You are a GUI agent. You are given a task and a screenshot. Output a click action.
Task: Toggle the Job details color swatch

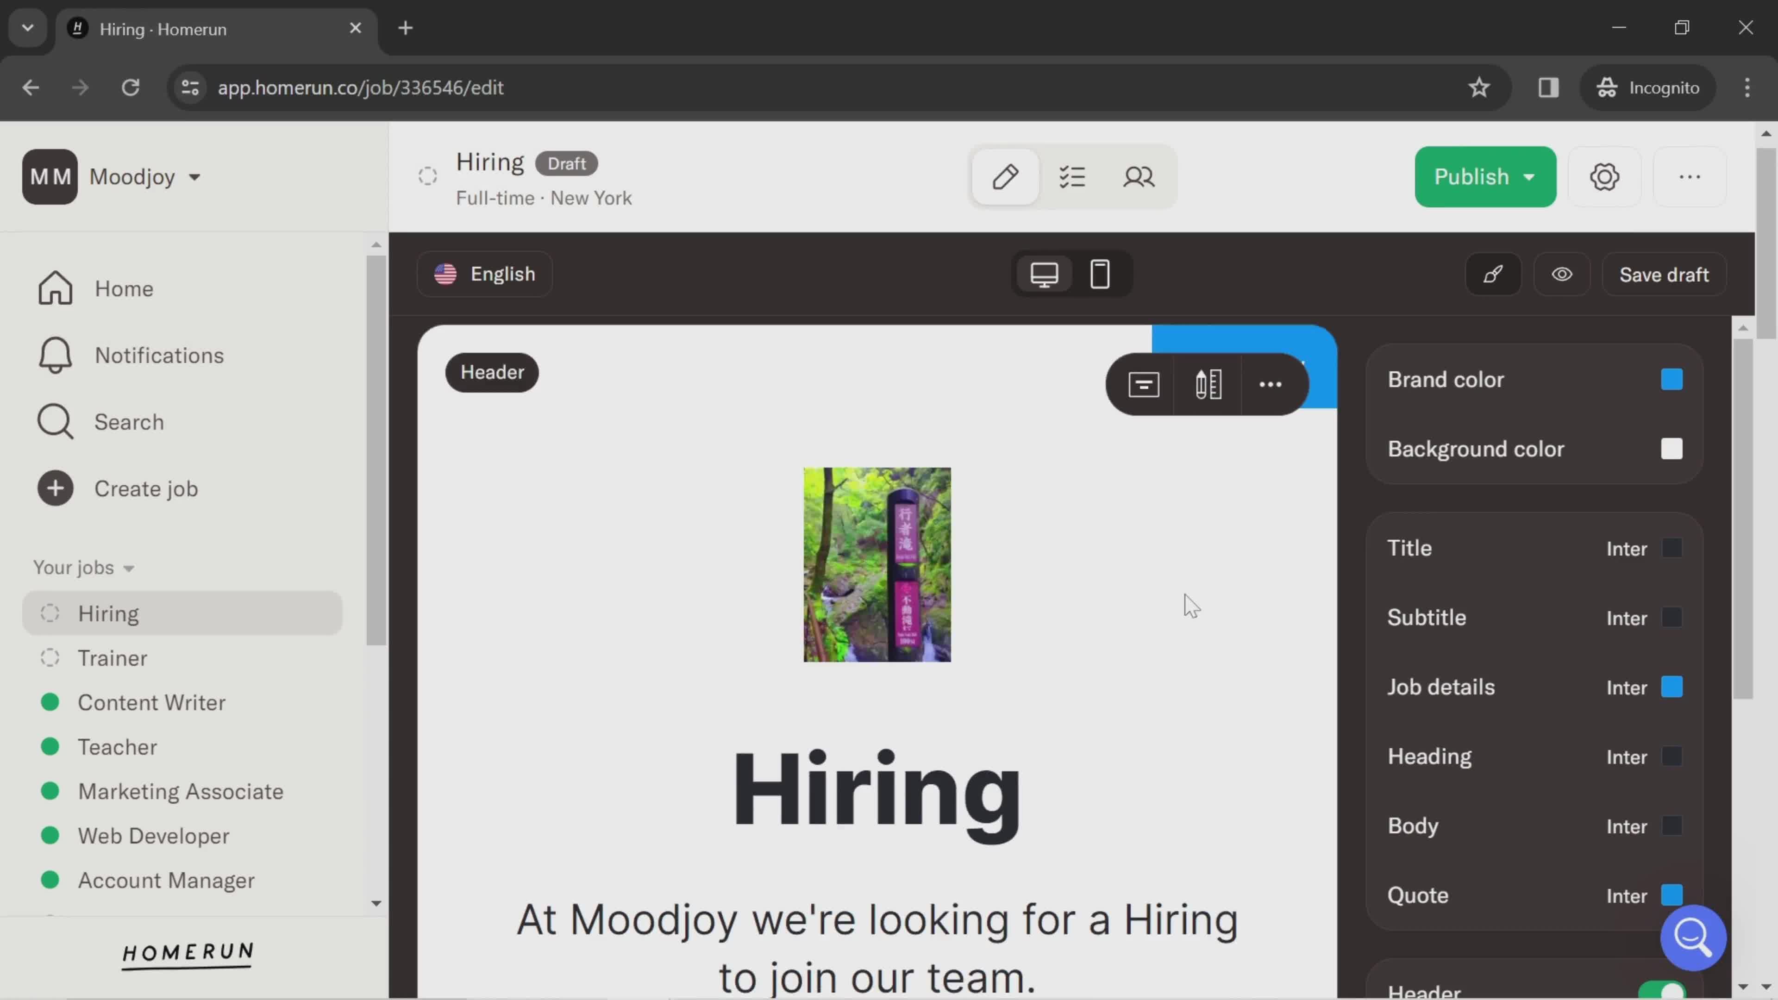click(x=1672, y=686)
